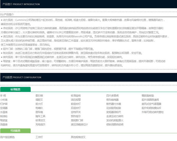Select 橡胶踏板垫 in the last column

pos(148,96)
